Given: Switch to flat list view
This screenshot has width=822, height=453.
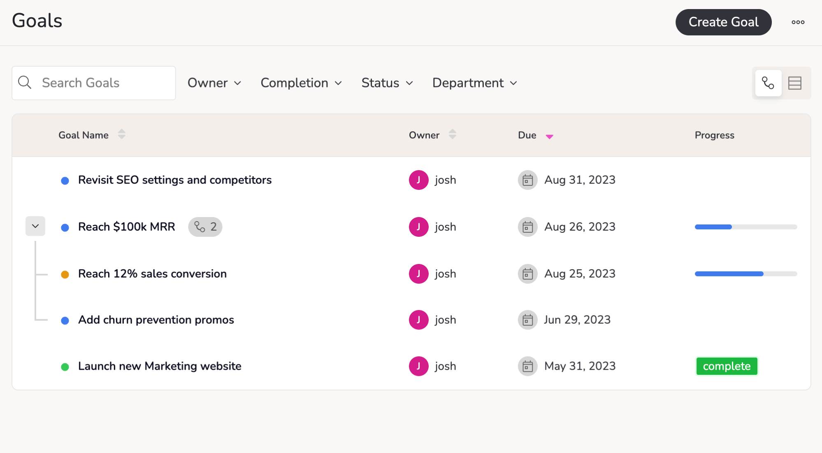Looking at the screenshot, I should 794,83.
